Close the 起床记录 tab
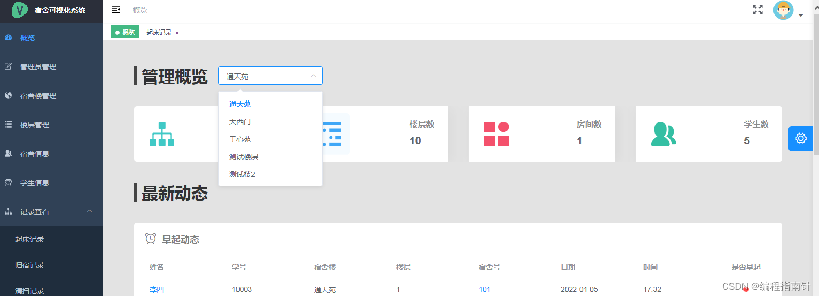The image size is (819, 296). pos(177,33)
